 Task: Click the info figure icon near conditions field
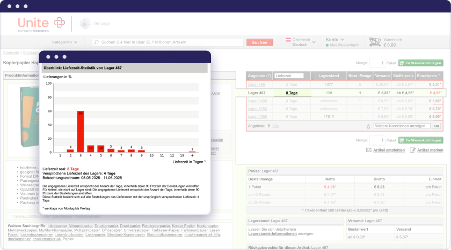click(369, 126)
